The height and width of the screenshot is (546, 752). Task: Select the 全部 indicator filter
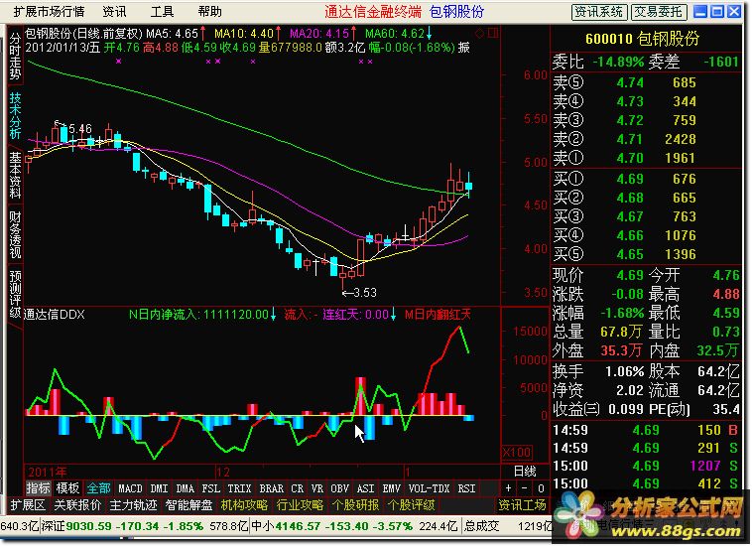point(98,488)
